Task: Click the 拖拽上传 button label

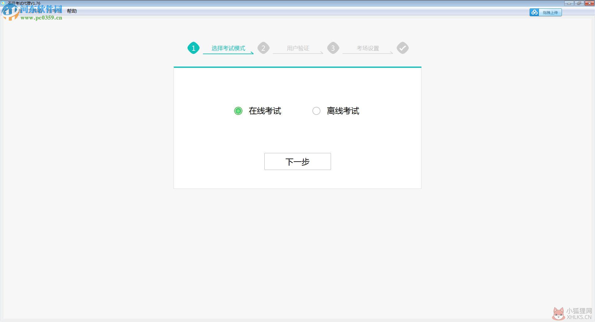Action: [x=550, y=13]
